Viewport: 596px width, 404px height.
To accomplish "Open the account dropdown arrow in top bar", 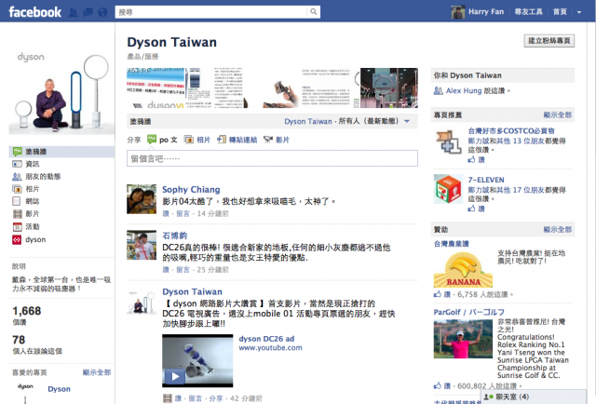I will (579, 12).
